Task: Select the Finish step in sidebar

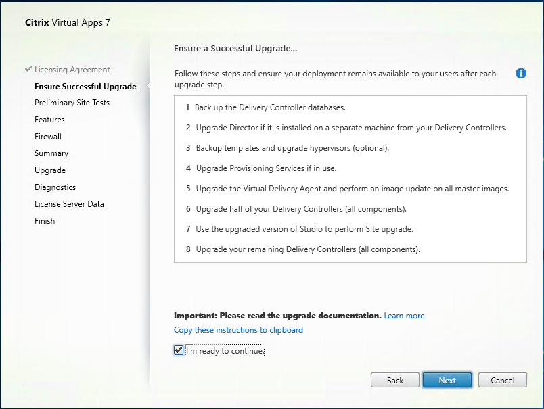Action: coord(45,221)
